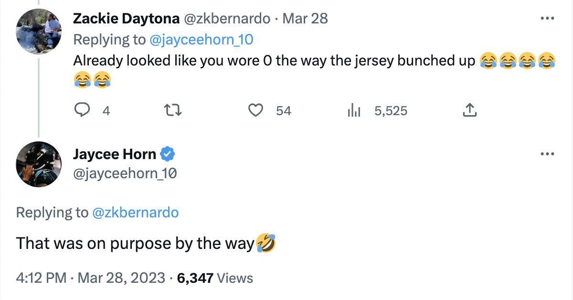The width and height of the screenshot is (573, 300).
Task: Click the 6,347 Views count
Action: (215, 278)
